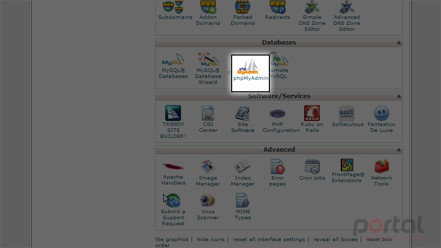The width and height of the screenshot is (441, 248).
Task: Click reset box order link
Action: click(379, 239)
